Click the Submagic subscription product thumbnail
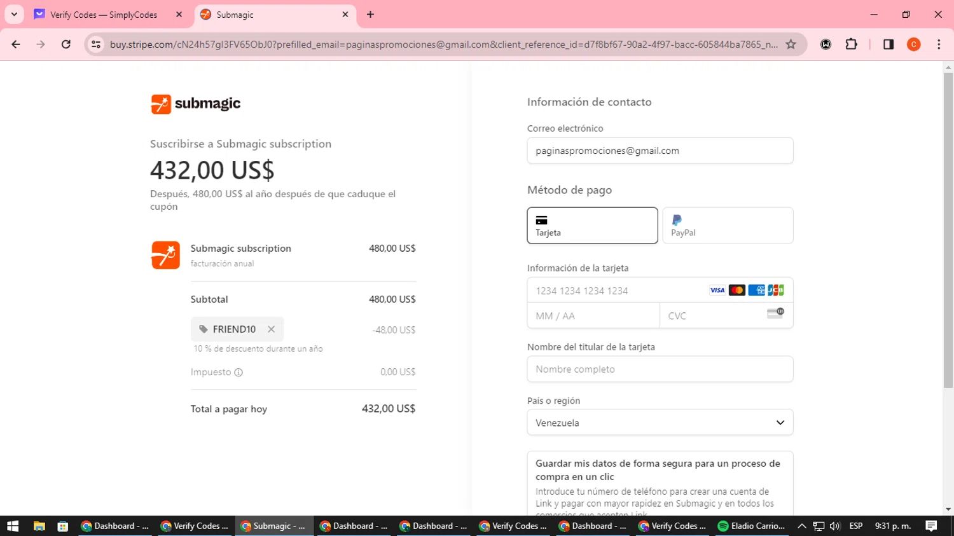The height and width of the screenshot is (536, 954). click(x=165, y=255)
